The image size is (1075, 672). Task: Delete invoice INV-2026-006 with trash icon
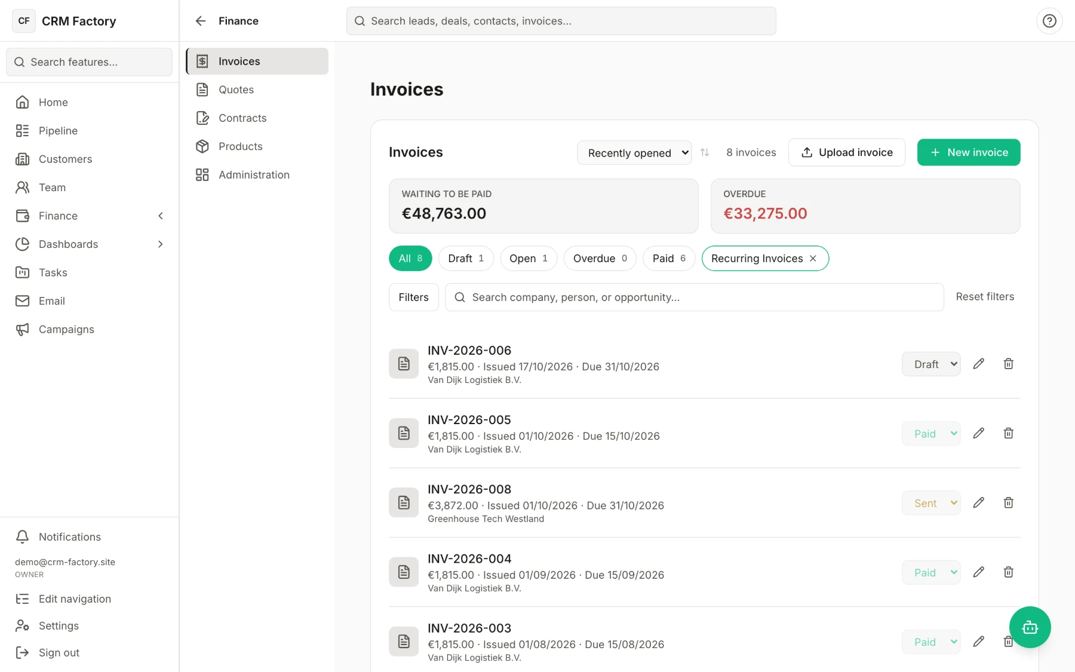[x=1008, y=364]
